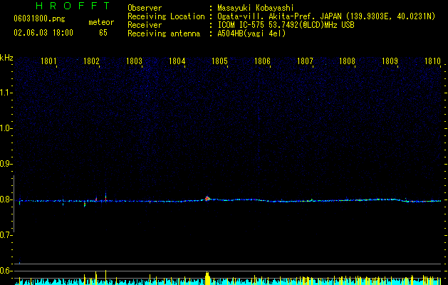Click the 1.0 kHz axis label
The height and width of the screenshot is (285, 448).
[5, 129]
